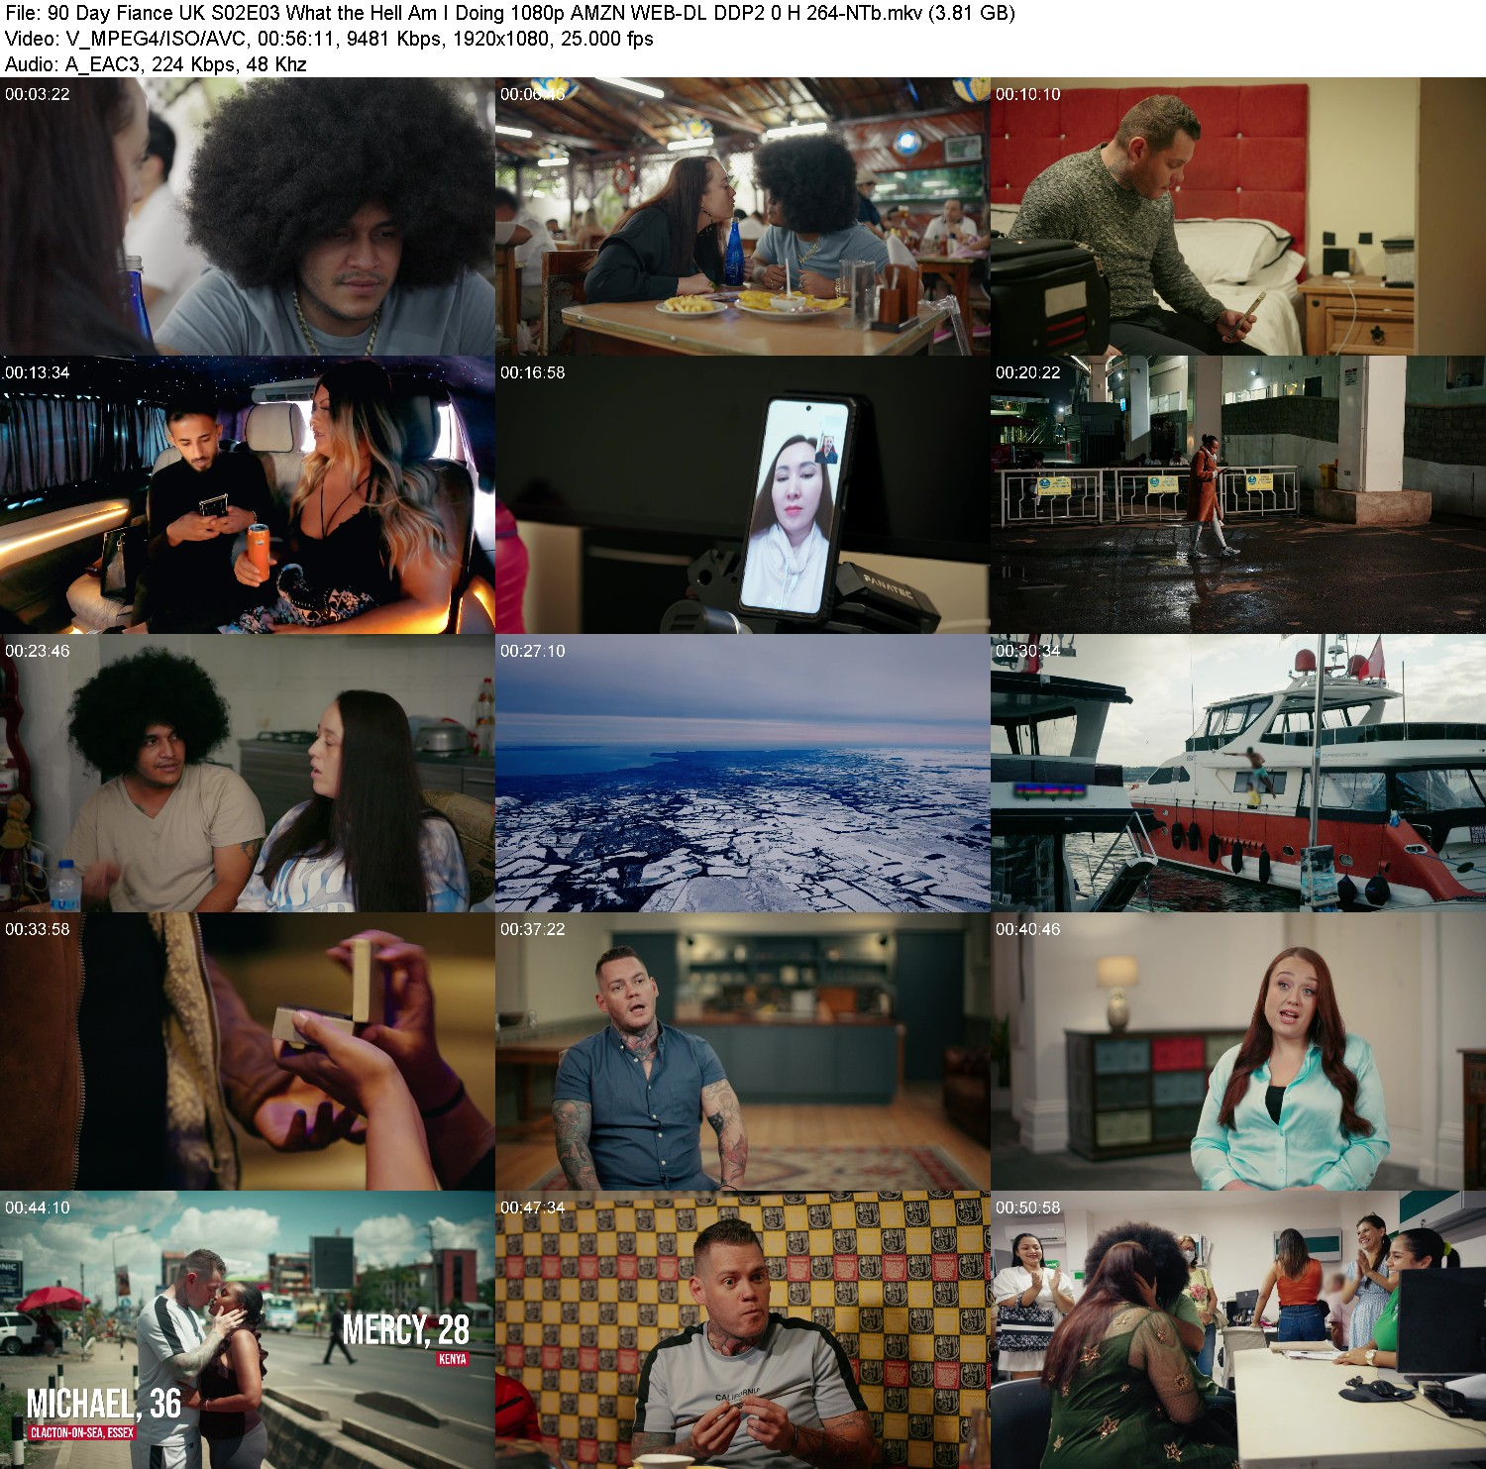
Task: Click the 00:03:22 timestamp label
Action: (x=38, y=94)
